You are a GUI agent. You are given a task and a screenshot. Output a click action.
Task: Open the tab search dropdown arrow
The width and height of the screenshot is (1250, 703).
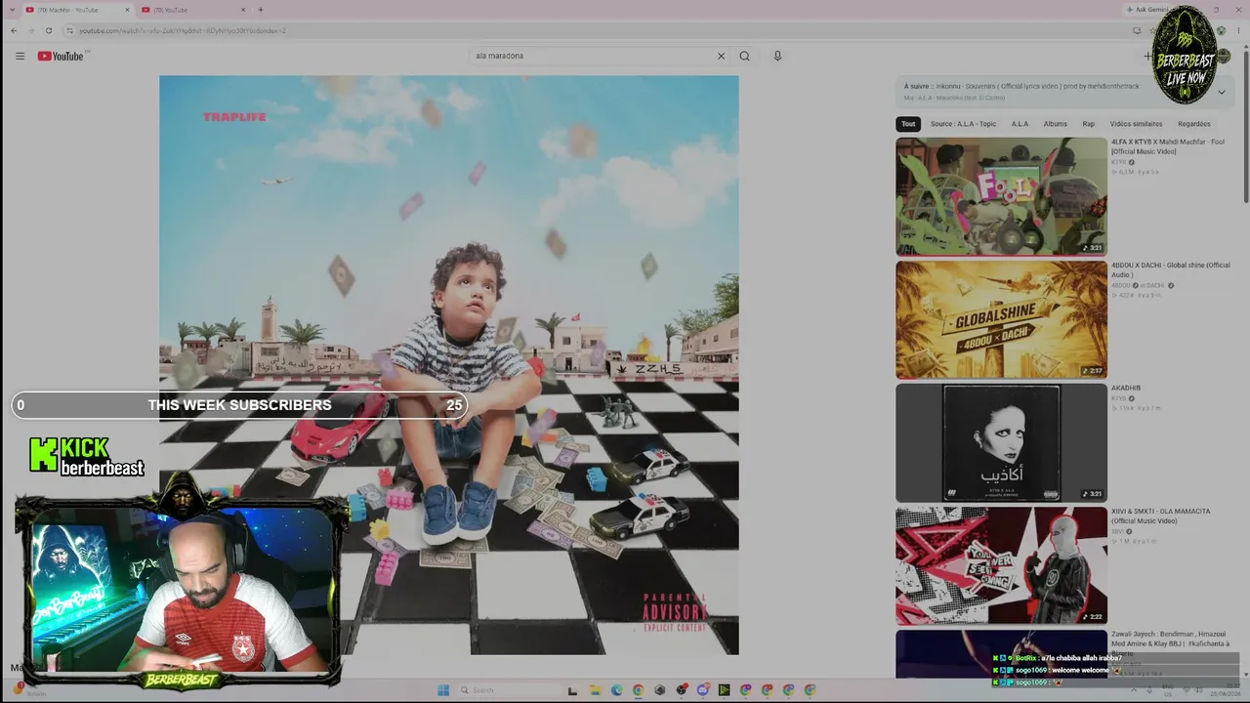[x=11, y=10]
